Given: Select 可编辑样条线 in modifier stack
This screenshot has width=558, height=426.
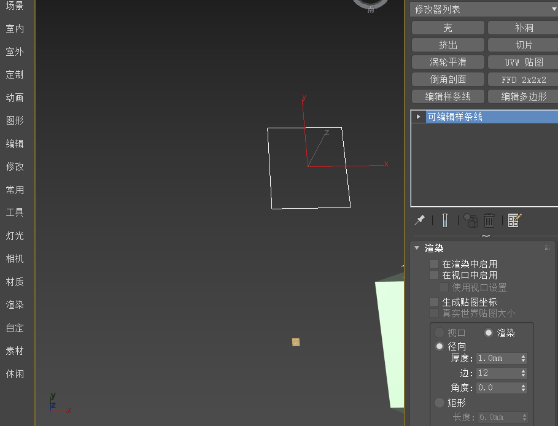Looking at the screenshot, I should coord(492,117).
